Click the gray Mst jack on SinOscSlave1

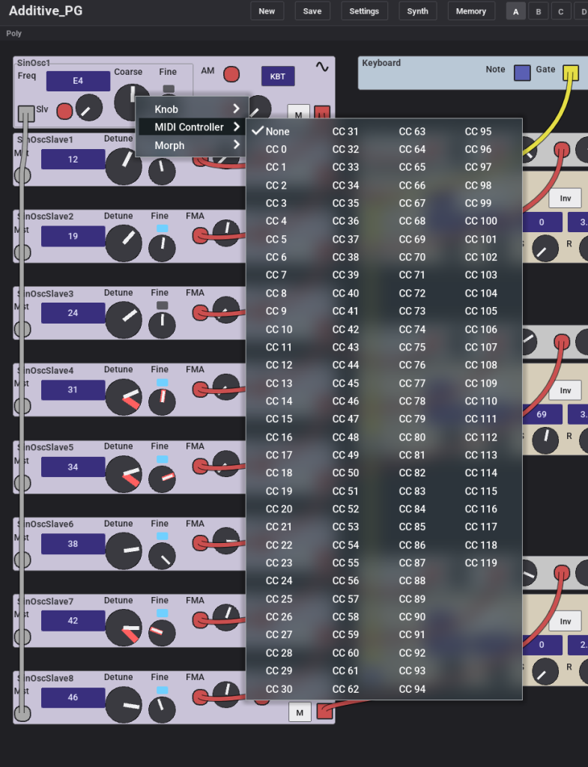click(22, 175)
